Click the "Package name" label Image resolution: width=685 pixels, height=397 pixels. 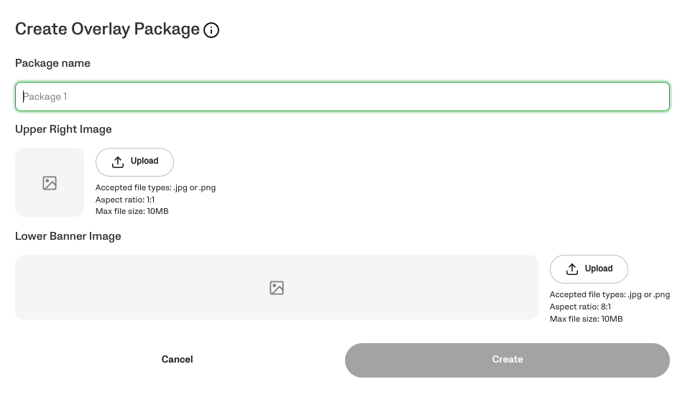[x=52, y=63]
